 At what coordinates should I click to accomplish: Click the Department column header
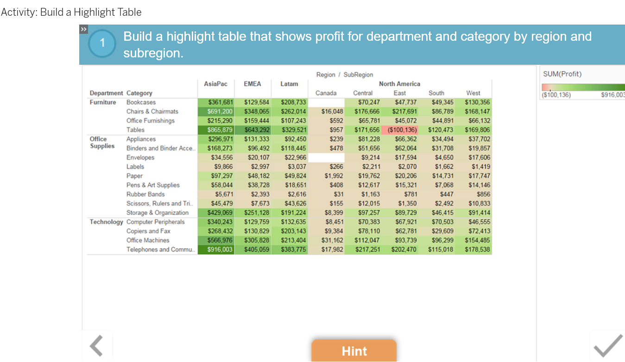click(x=106, y=93)
